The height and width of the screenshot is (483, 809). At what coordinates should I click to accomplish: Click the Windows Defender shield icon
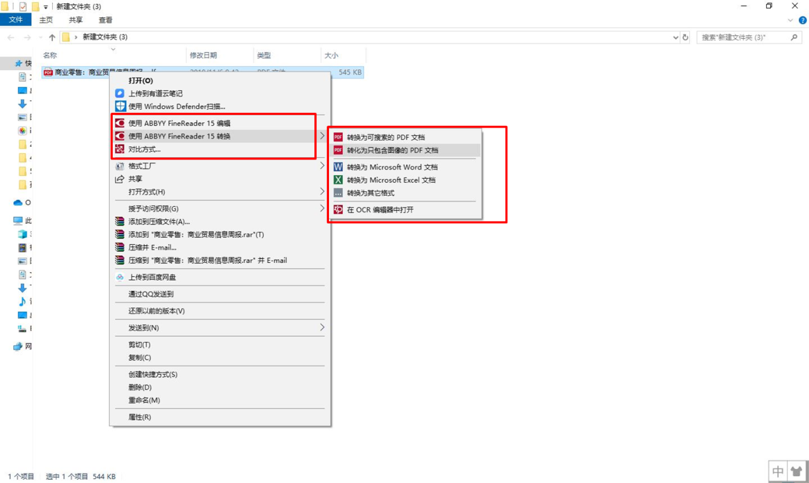[x=120, y=106]
